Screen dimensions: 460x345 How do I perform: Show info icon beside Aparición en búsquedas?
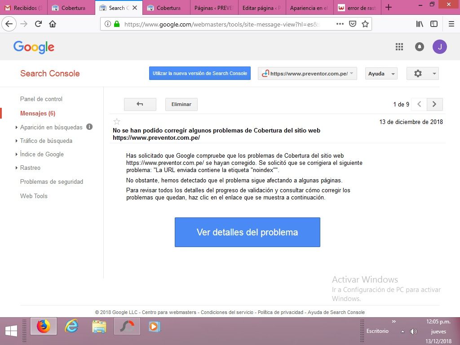[x=89, y=127]
